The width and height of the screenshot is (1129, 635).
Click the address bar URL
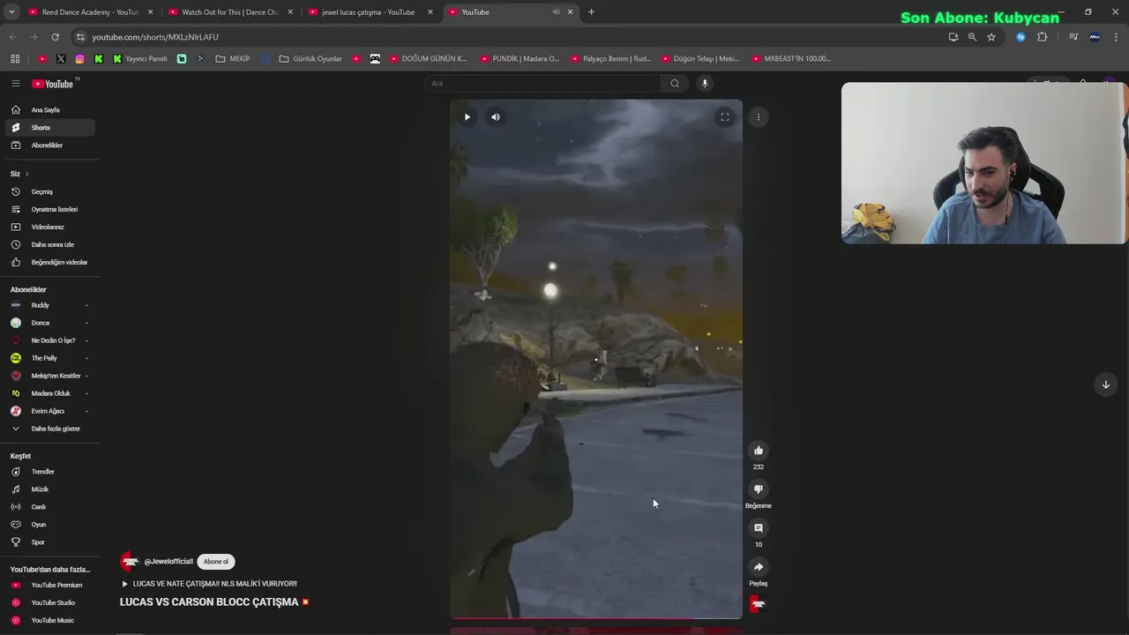point(155,37)
